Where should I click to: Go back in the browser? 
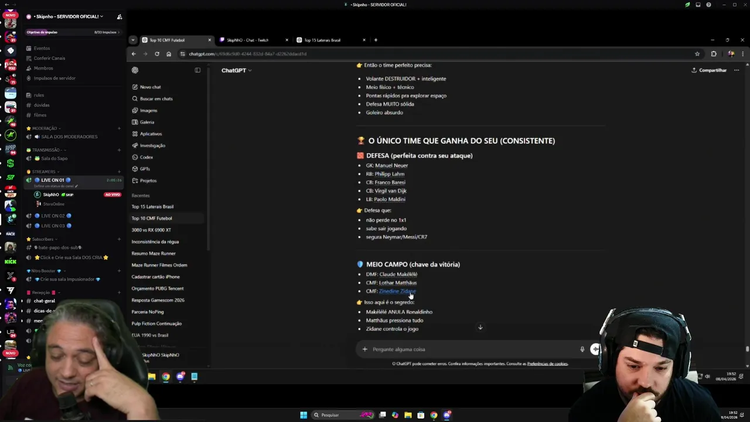[x=134, y=54]
